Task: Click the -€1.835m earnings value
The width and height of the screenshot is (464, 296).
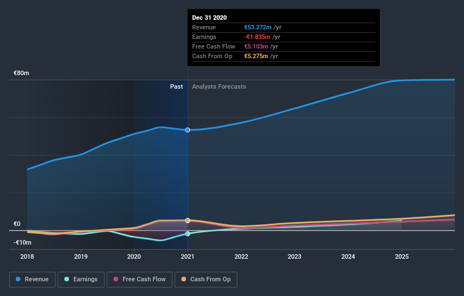Action: (x=257, y=37)
